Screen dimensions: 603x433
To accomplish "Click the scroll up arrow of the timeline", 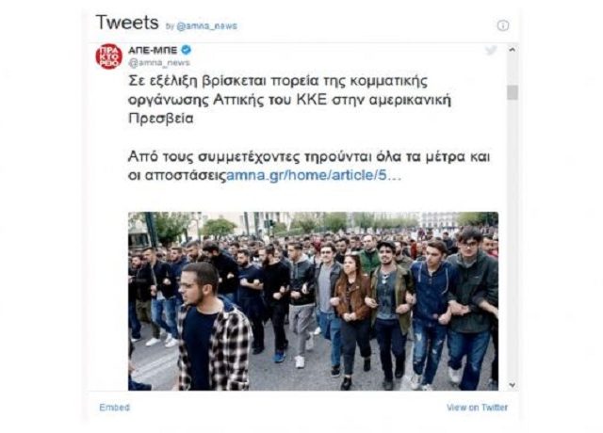I will 512,50.
